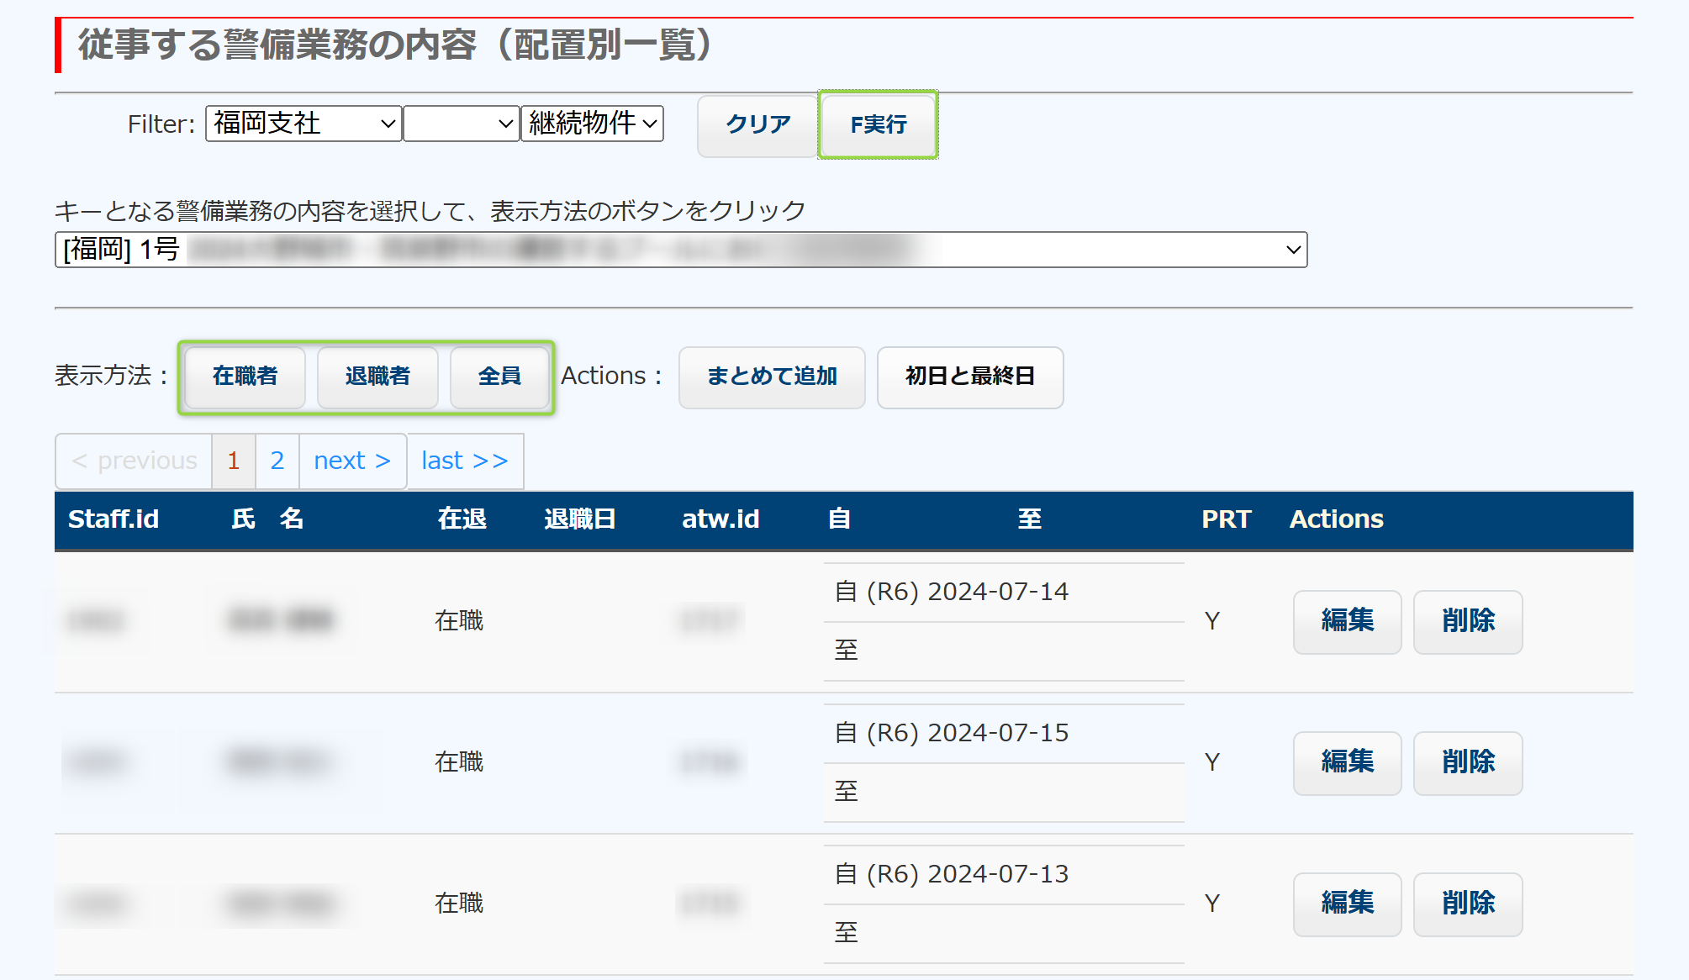Click the クリア button
The height and width of the screenshot is (980, 1689).
coord(757,124)
